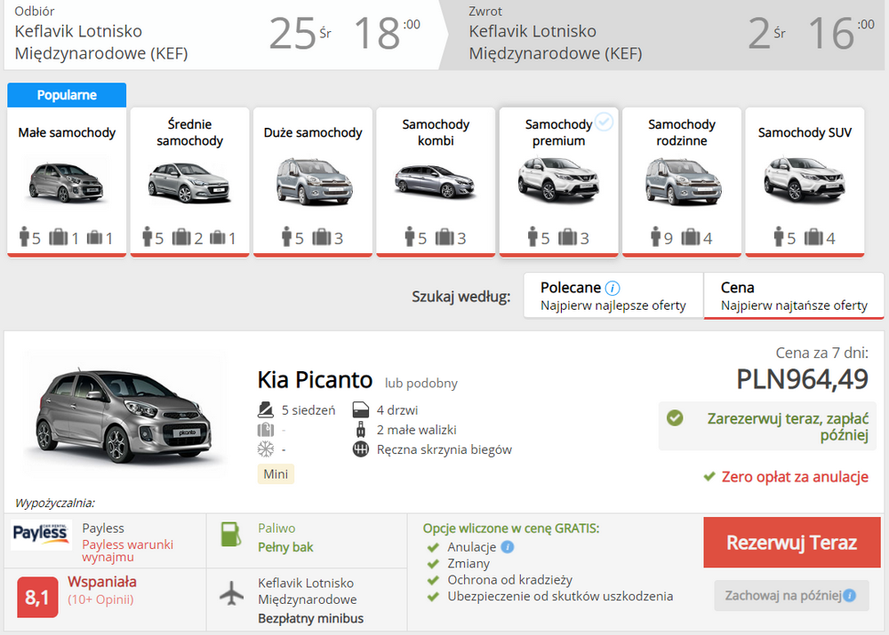Toggle the Samochody premium checkmark
The image size is (889, 635).
tap(605, 122)
